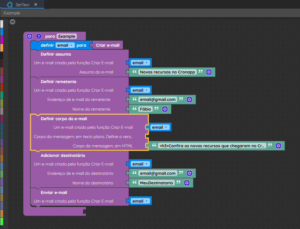
Task: Edit the Fábio sender name text
Action: [146, 109]
